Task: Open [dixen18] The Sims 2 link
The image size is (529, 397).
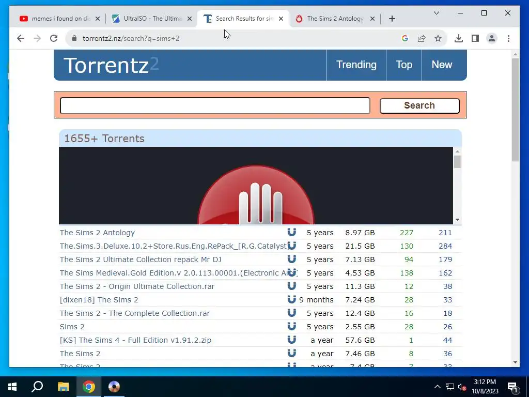Action: click(x=99, y=300)
